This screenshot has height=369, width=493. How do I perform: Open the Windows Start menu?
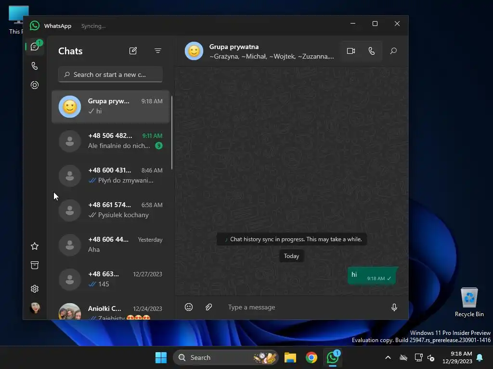click(x=161, y=357)
